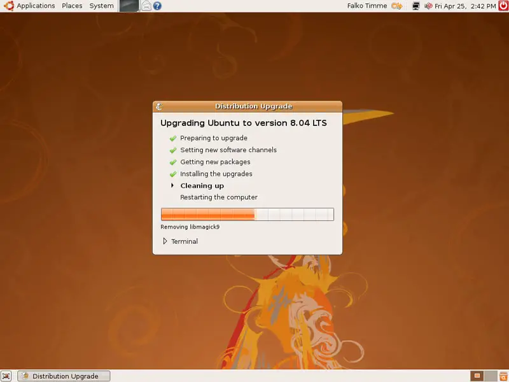This screenshot has height=382, width=509.
Task: Open the email envelope launcher icon
Action: click(146, 6)
